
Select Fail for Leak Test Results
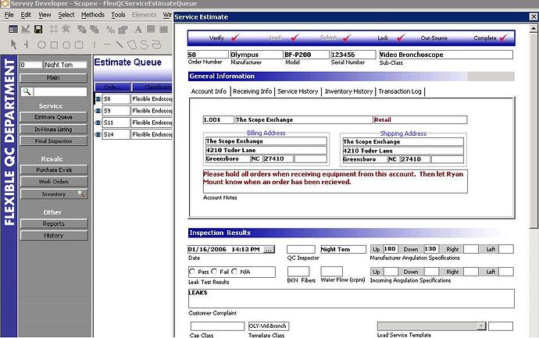[214, 272]
